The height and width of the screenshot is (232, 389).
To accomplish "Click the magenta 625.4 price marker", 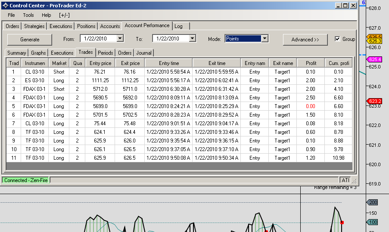I will 374,59.
